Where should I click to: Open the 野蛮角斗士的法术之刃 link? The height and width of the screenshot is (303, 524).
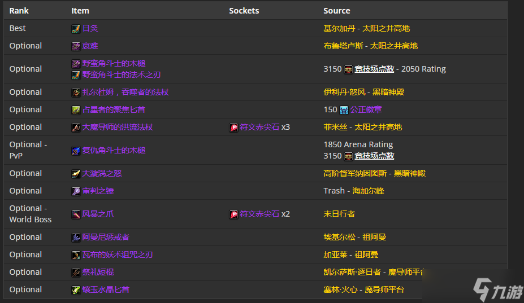pyautogui.click(x=122, y=74)
